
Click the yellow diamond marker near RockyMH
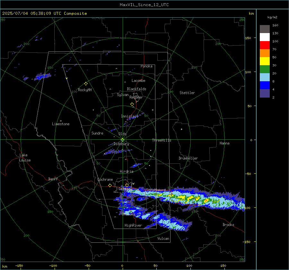pos(86,84)
